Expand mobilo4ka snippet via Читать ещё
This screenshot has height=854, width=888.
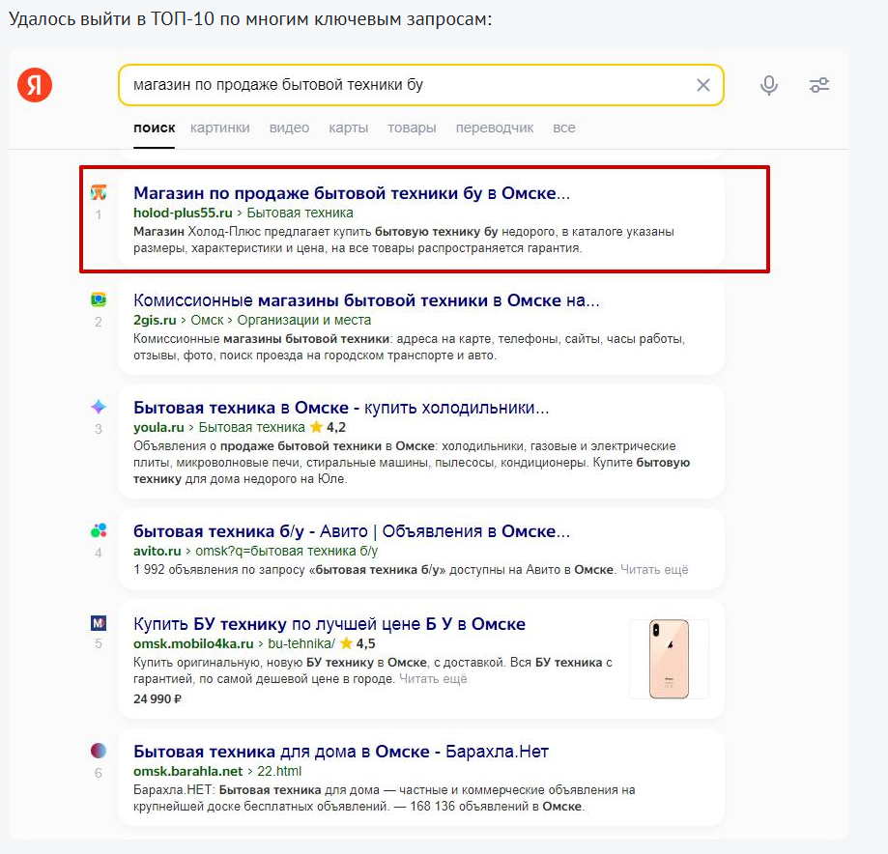coord(433,679)
